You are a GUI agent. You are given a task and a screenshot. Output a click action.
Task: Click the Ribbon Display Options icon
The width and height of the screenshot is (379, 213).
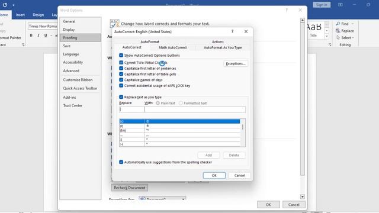[x=341, y=5]
